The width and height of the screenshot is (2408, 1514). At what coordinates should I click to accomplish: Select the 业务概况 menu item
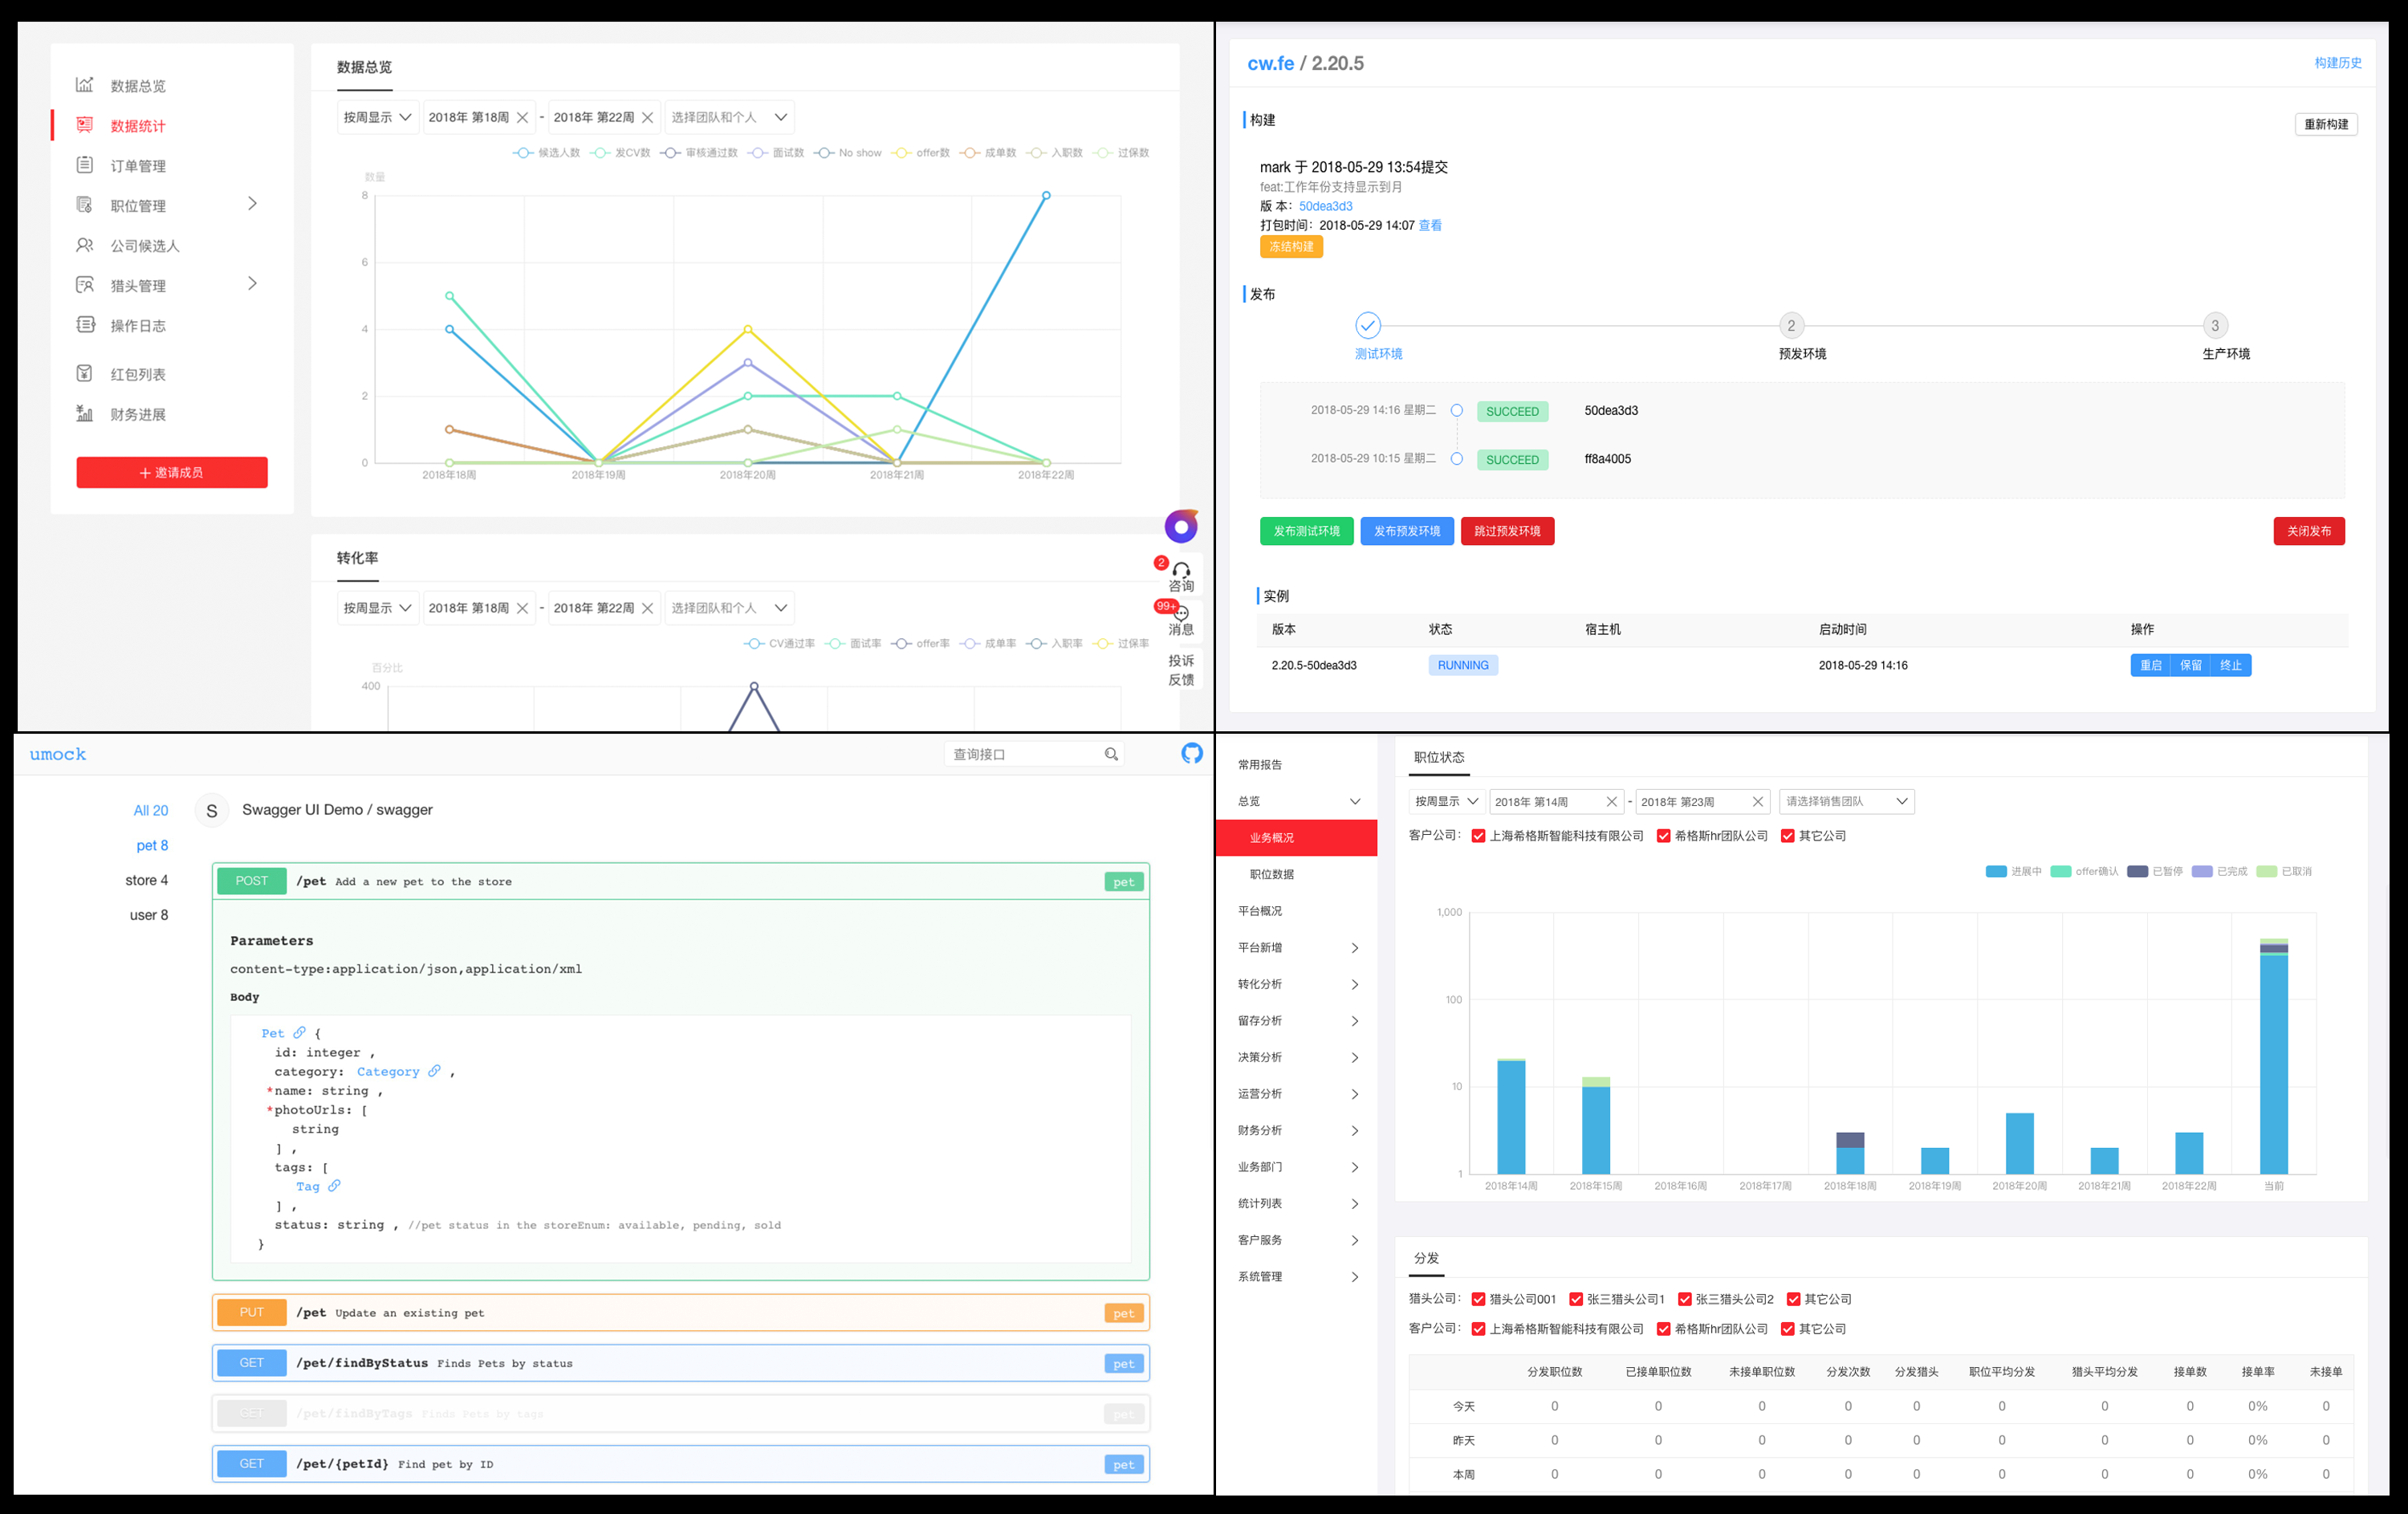[1296, 838]
